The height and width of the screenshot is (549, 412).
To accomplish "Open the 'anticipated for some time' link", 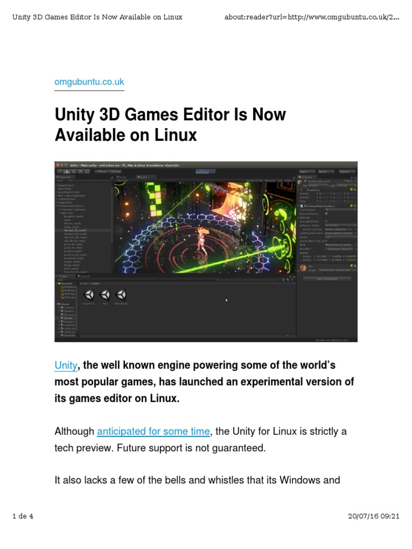I will tap(153, 431).
